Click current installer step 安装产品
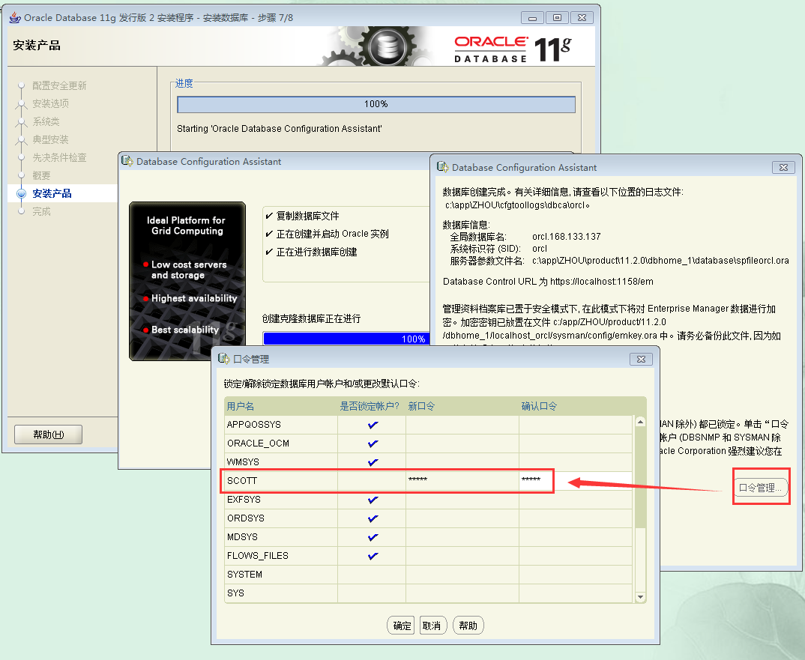Viewport: 805px width, 660px height. (x=52, y=193)
